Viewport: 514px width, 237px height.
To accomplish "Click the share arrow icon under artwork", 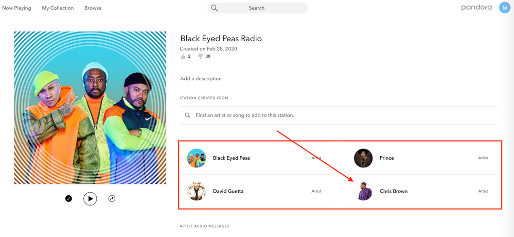I will 112,198.
